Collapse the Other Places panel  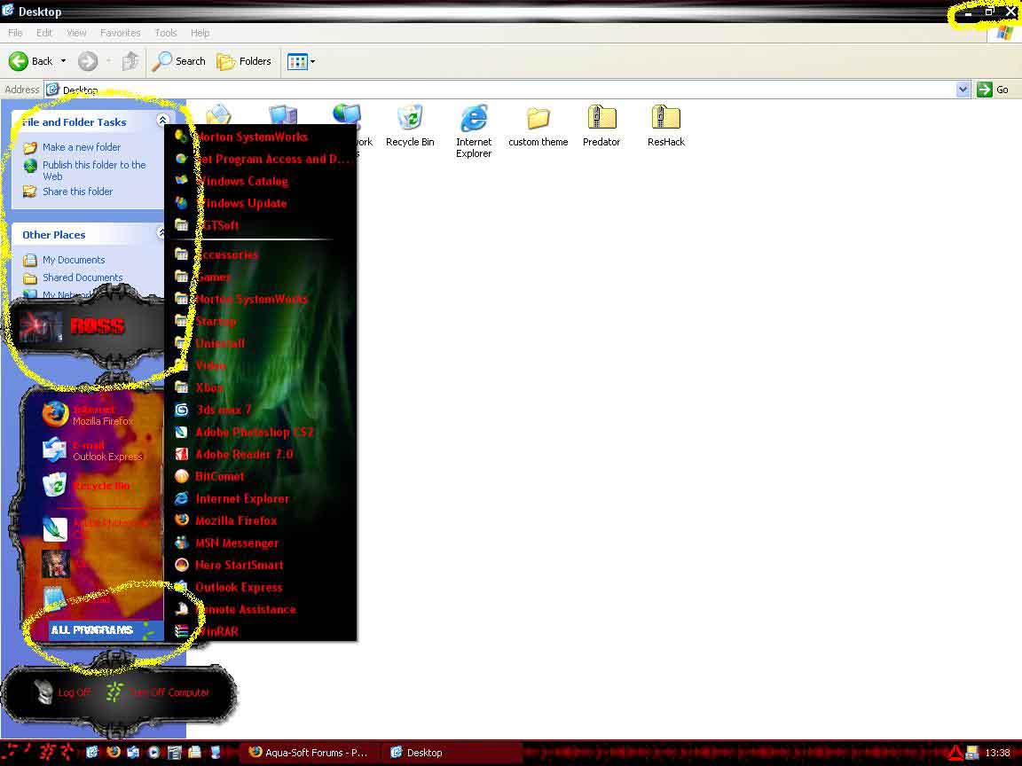click(161, 232)
